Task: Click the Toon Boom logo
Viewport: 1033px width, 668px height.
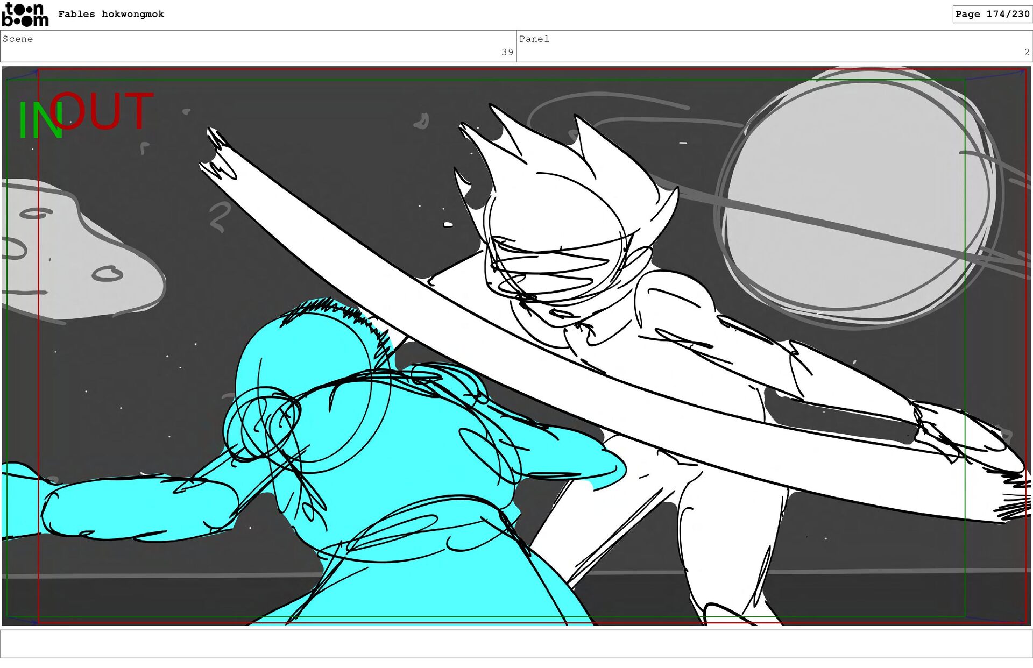Action: click(25, 15)
